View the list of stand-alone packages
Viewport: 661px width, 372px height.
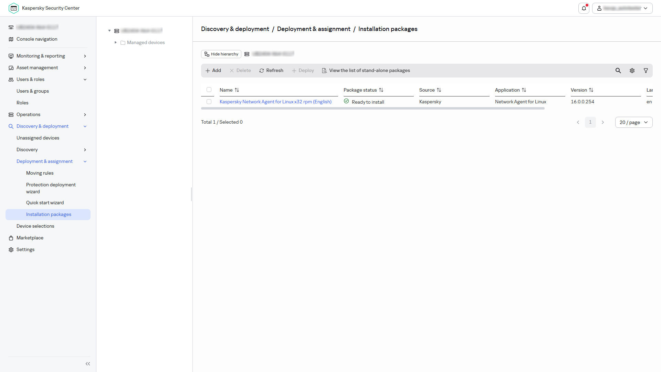tap(366, 71)
